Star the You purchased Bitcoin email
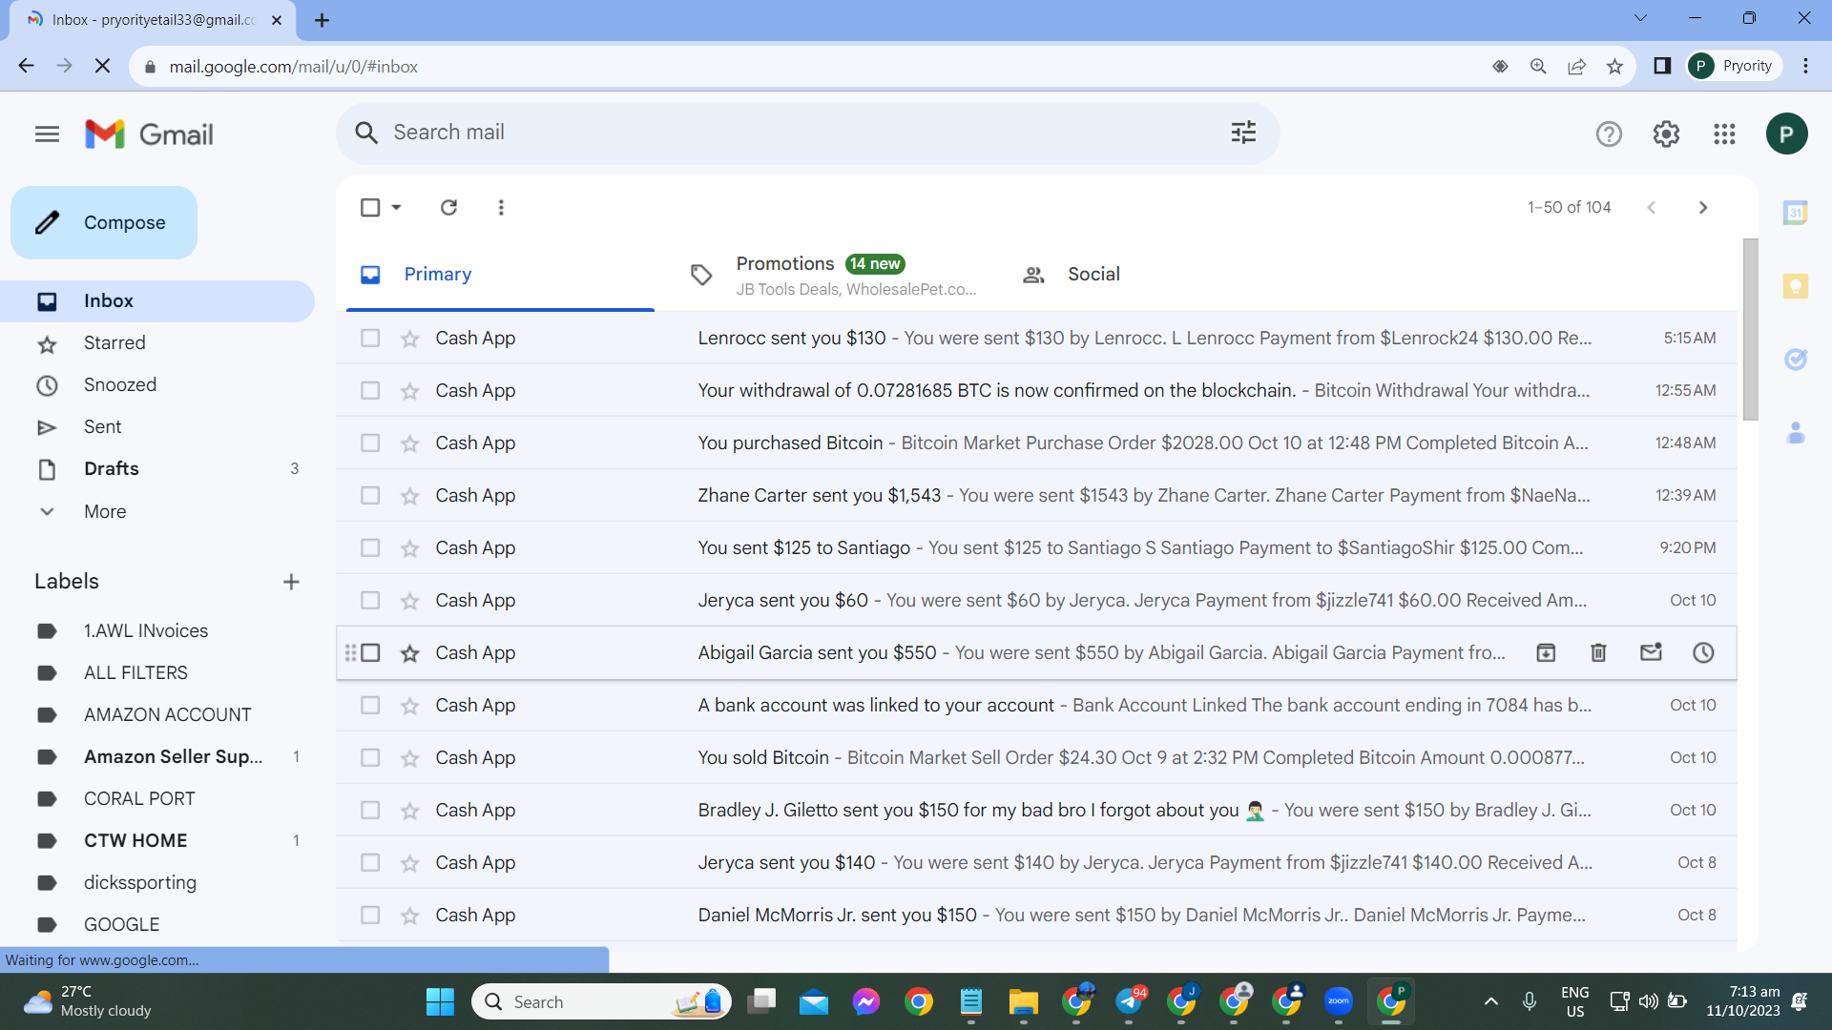Viewport: 1832px width, 1030px height. 409,443
